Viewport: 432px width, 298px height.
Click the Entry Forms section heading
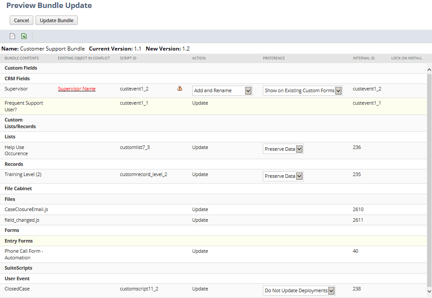(19, 241)
